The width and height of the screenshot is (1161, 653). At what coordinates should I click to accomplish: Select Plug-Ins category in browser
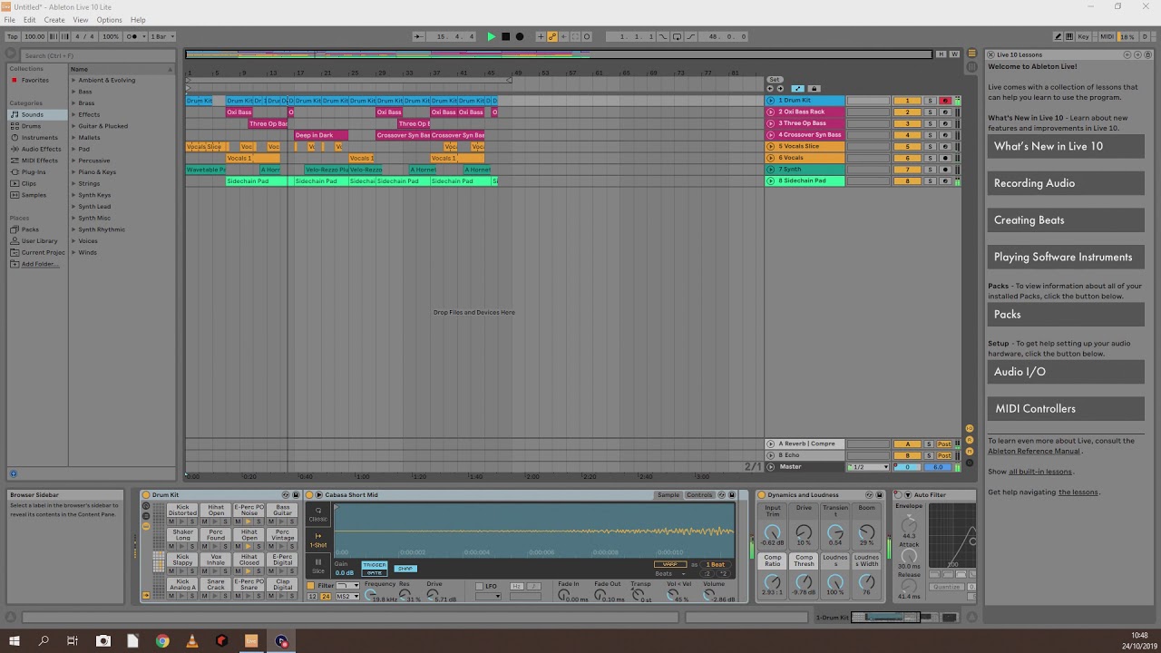pos(34,171)
